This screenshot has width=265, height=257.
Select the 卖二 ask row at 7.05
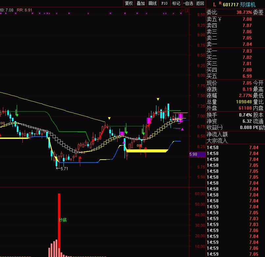(x=235, y=38)
